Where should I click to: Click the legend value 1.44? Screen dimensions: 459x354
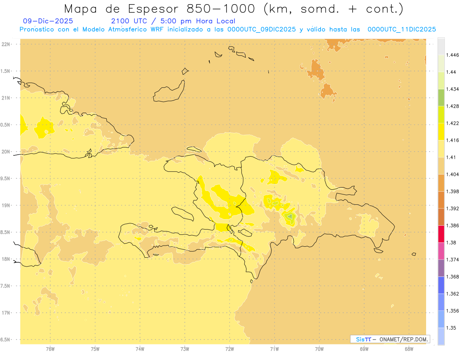(451, 72)
